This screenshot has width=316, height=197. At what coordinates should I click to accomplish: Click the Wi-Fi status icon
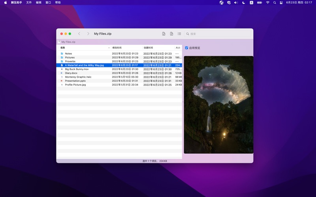point(268,3)
